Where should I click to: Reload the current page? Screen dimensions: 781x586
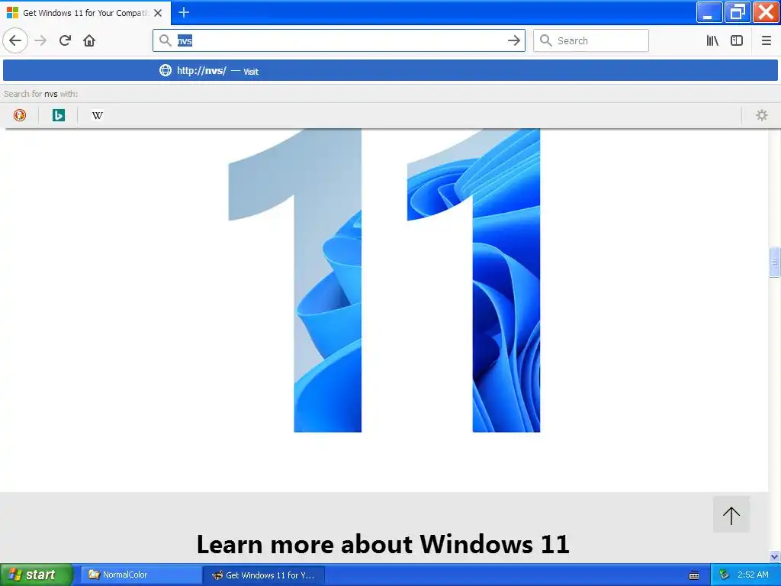click(66, 40)
